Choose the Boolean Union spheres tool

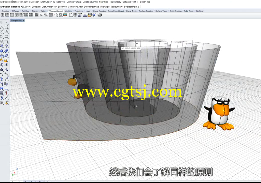(x=6, y=51)
